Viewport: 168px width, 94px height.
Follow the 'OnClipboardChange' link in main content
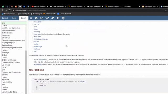pyautogui.click(x=40, y=39)
